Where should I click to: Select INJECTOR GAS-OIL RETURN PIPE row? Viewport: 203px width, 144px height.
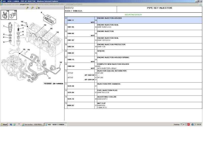133,76
